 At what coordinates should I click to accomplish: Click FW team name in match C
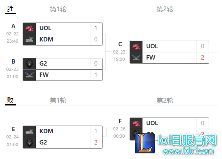[151, 58]
